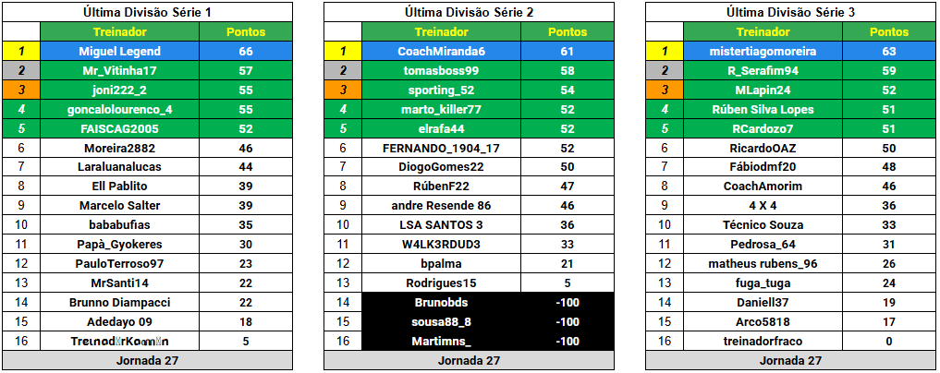
Task: Click the Treinador header in Série 1
Action: [x=120, y=31]
